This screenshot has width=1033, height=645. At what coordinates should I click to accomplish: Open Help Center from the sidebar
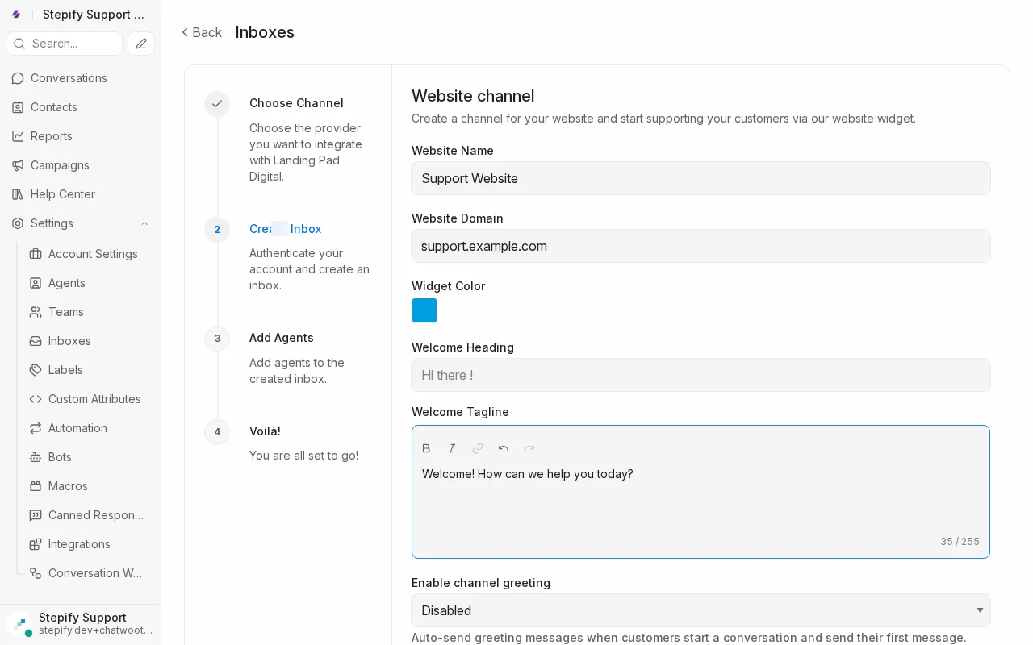pos(61,194)
